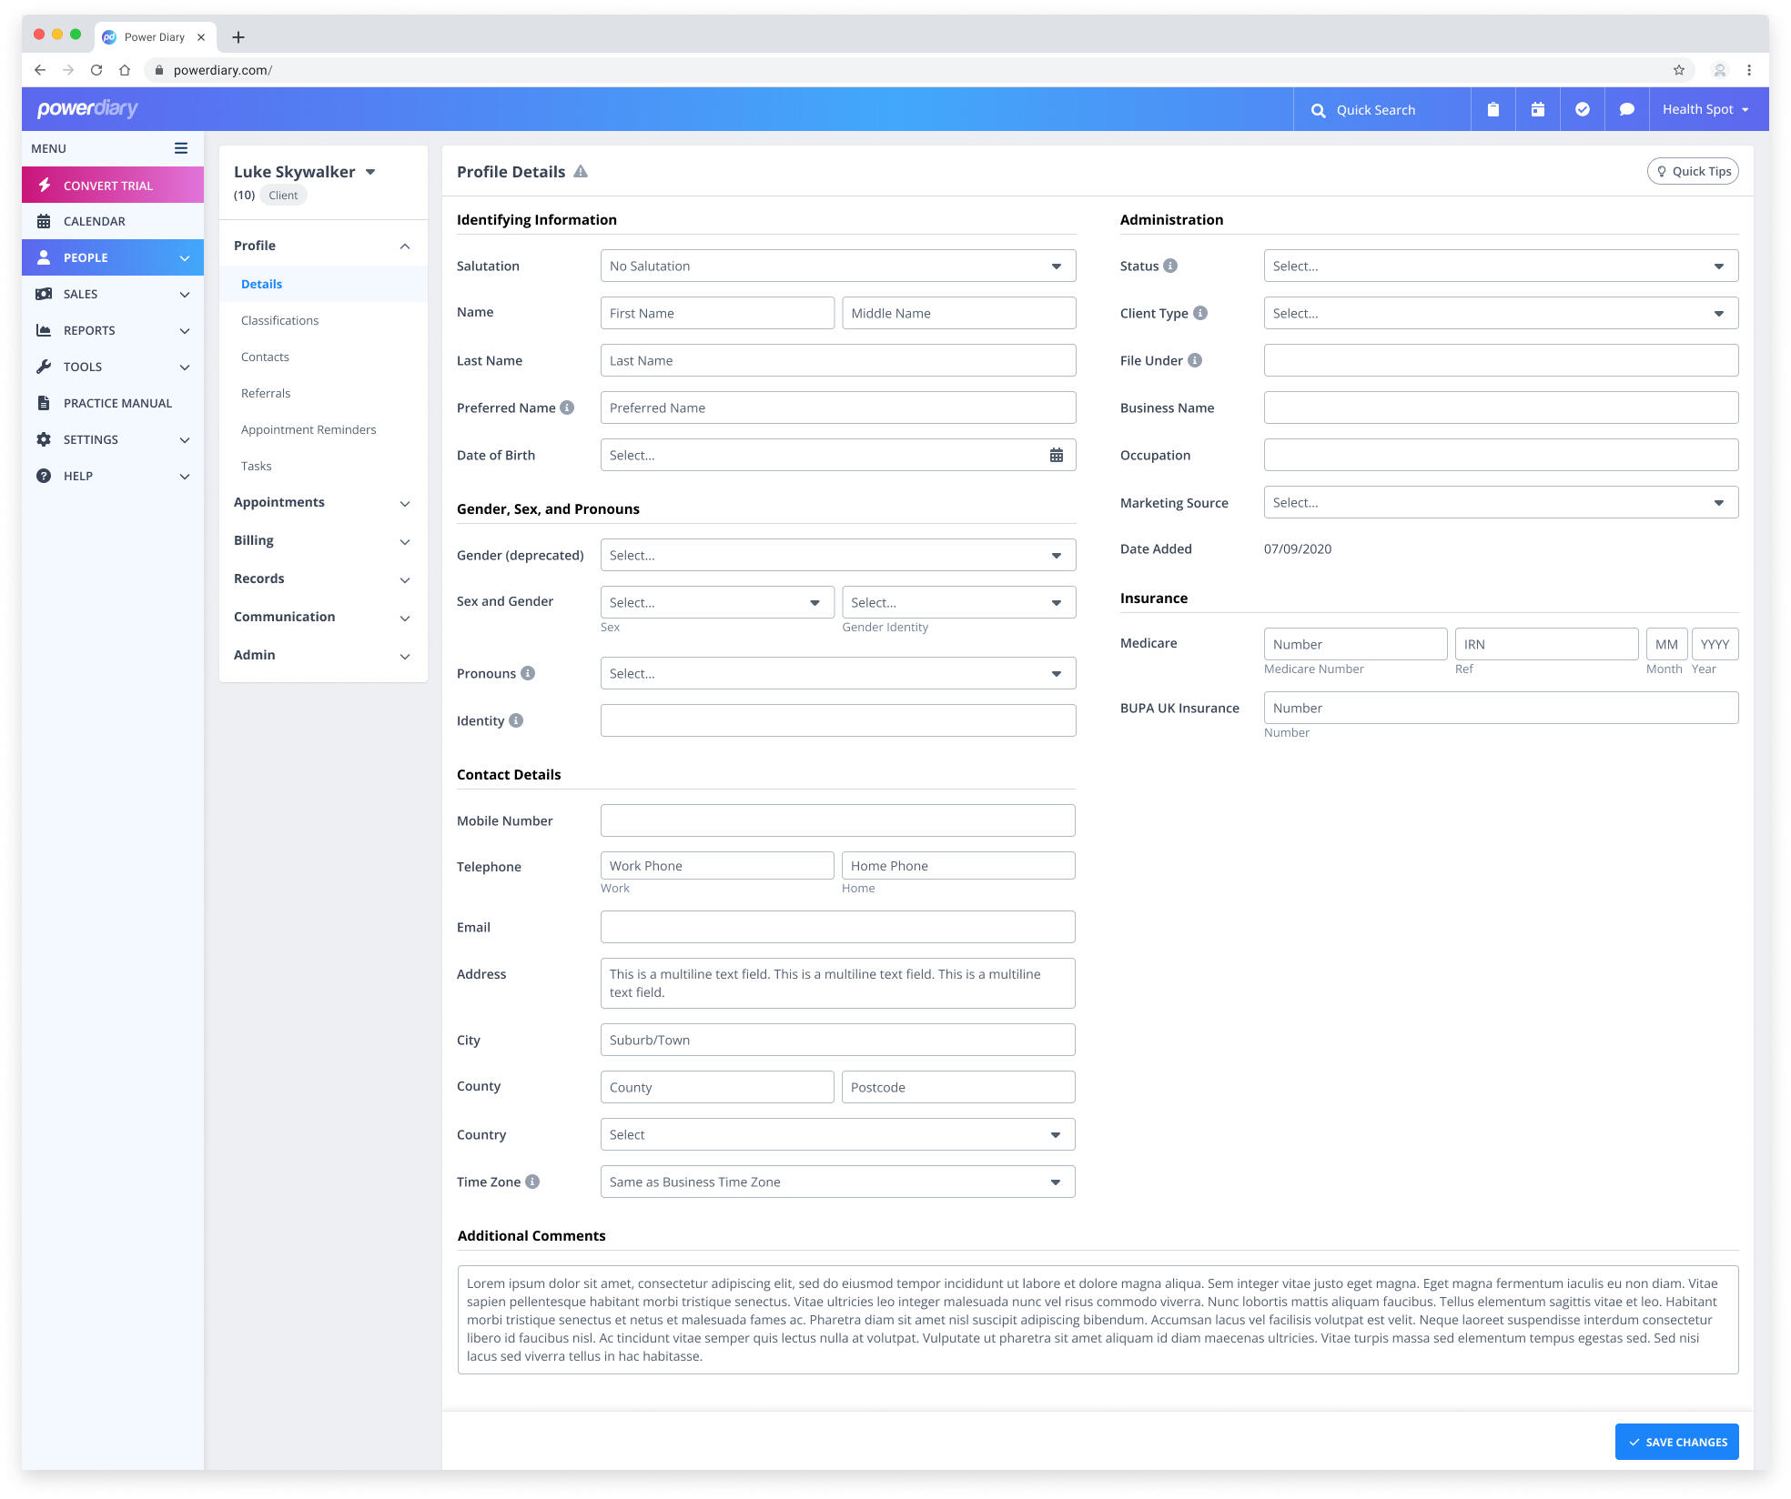
Task: Open the chat bubble messages icon
Action: tap(1626, 109)
